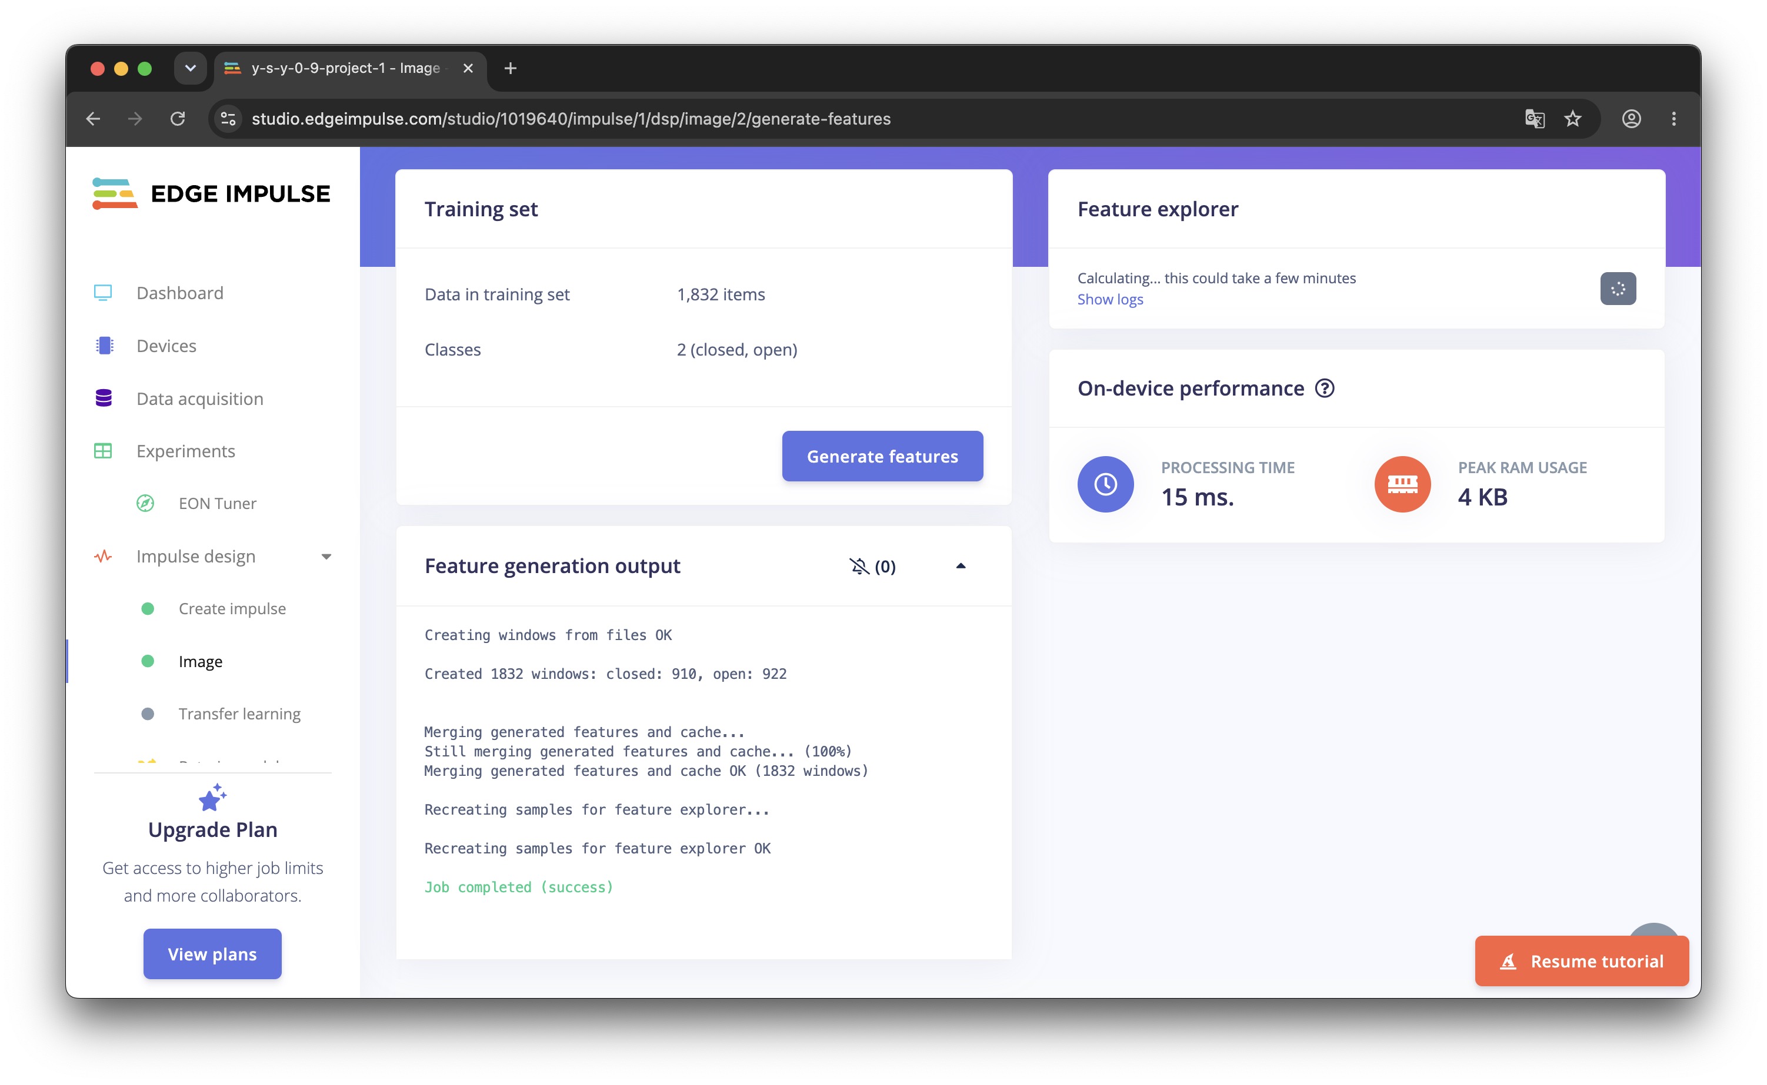This screenshot has height=1085, width=1767.
Task: Click the peak RAM usage memory icon
Action: click(x=1402, y=484)
